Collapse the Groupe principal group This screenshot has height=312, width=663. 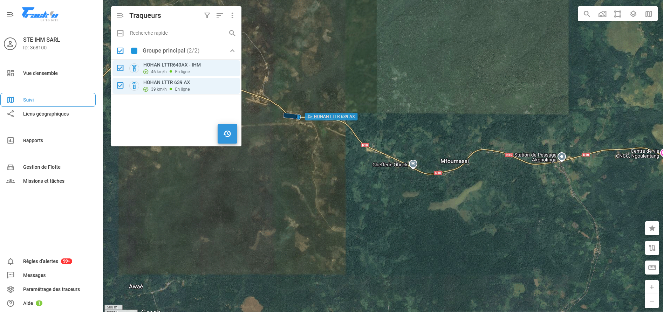232,51
